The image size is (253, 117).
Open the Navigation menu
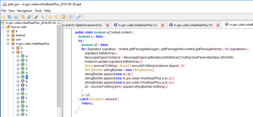(25, 11)
